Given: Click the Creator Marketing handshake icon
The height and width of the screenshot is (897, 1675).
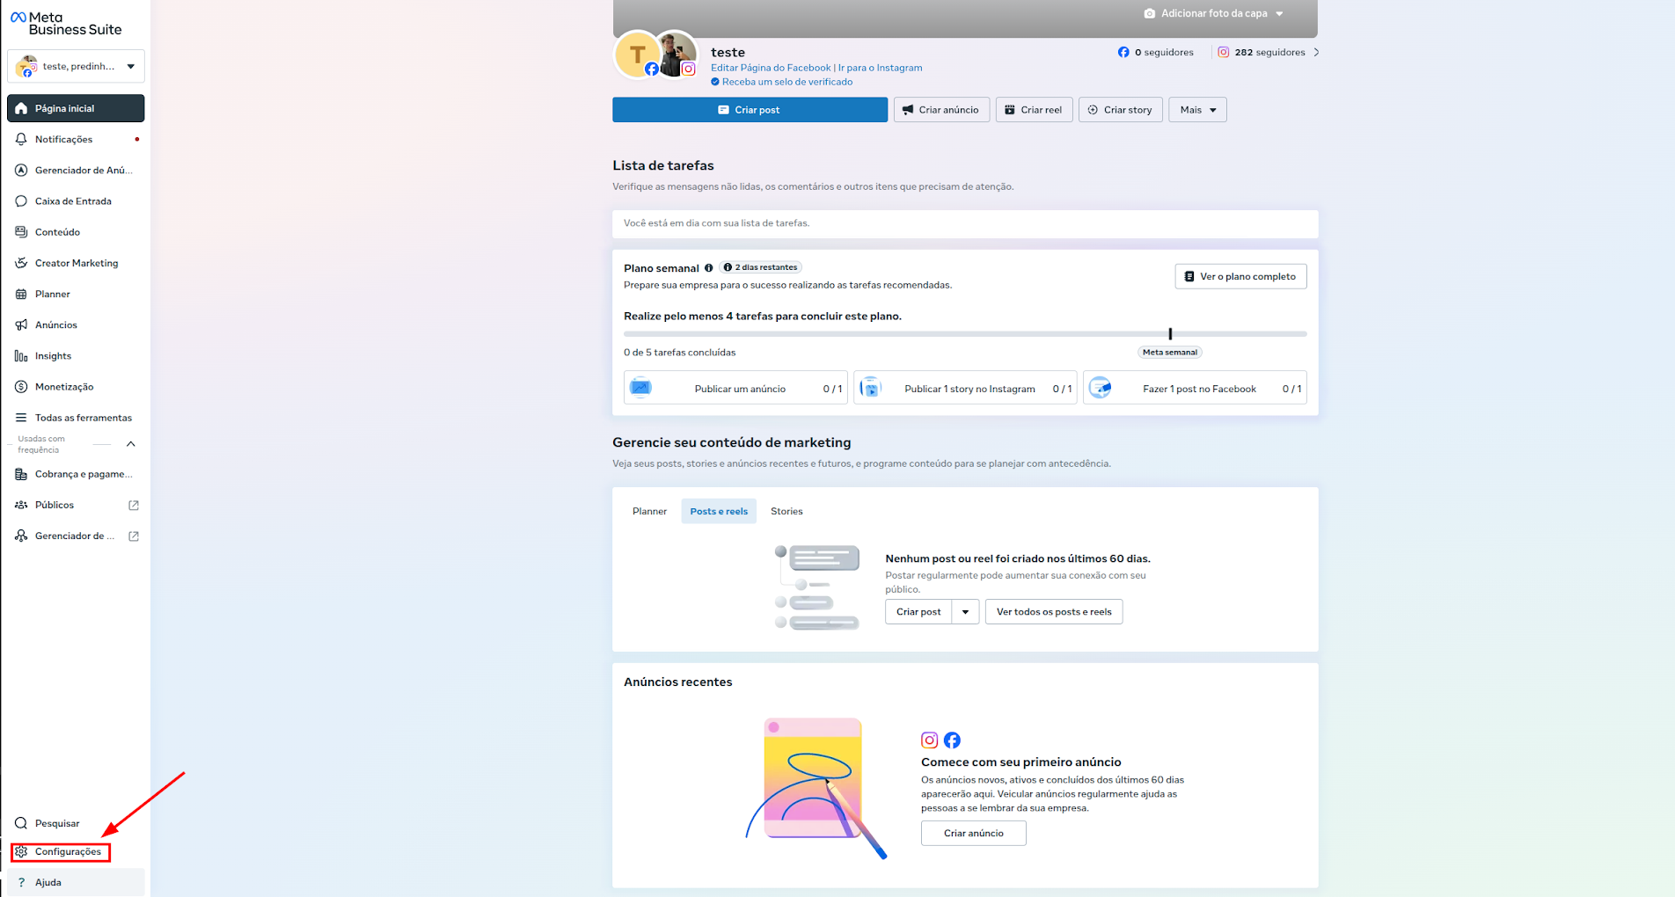Looking at the screenshot, I should (21, 263).
